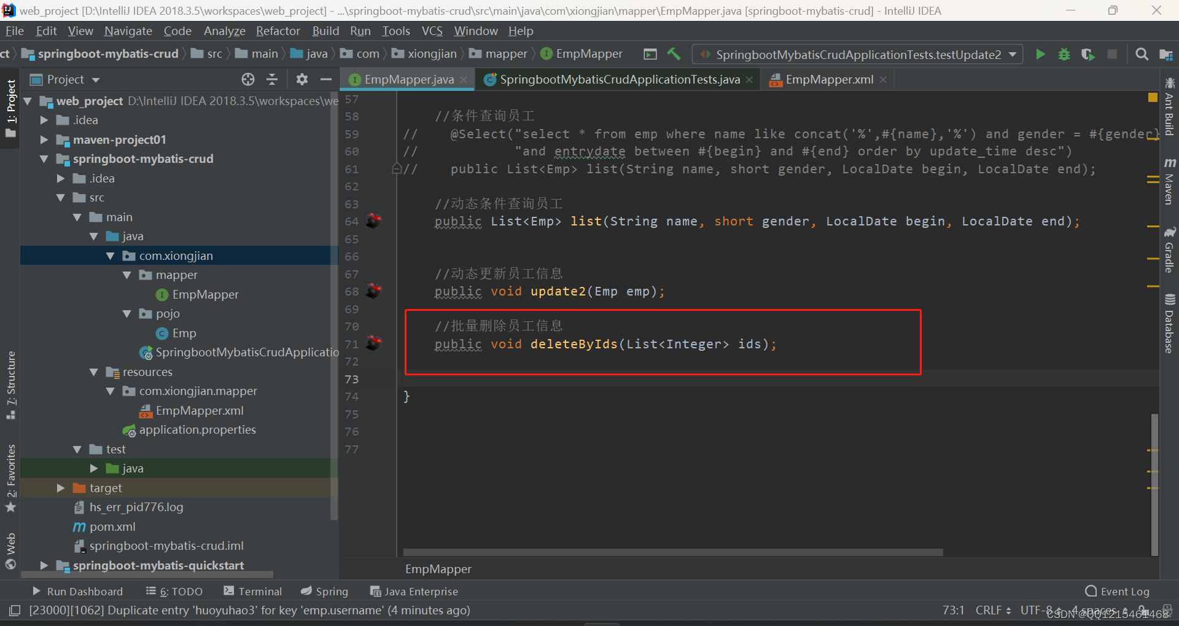
Task: Open Gradle tool window
Action: pos(1169,249)
